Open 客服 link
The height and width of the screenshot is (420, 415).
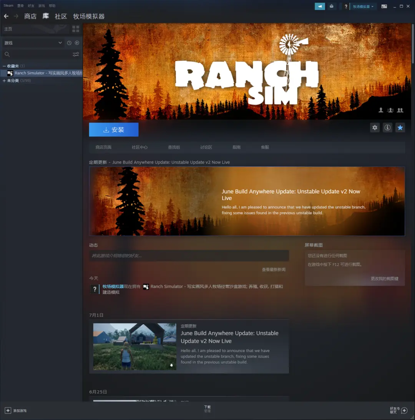coord(265,147)
